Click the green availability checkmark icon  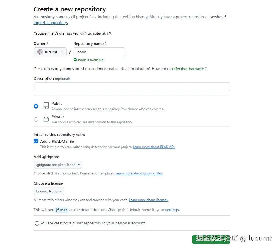pyautogui.click(x=75, y=60)
